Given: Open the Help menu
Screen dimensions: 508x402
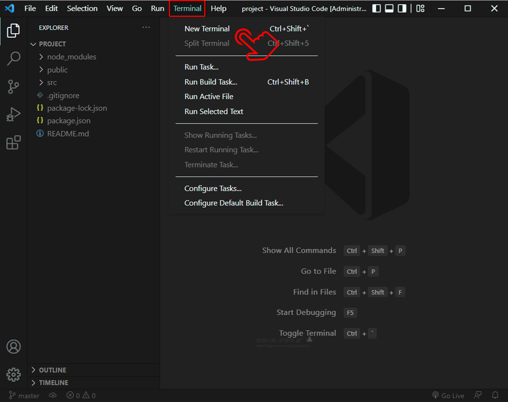Looking at the screenshot, I should coord(219,8).
